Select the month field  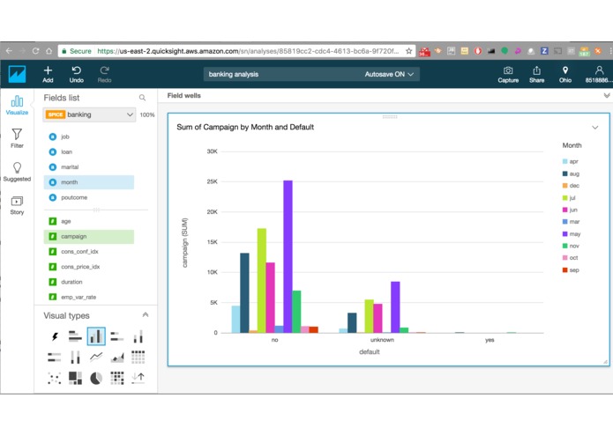pos(89,182)
